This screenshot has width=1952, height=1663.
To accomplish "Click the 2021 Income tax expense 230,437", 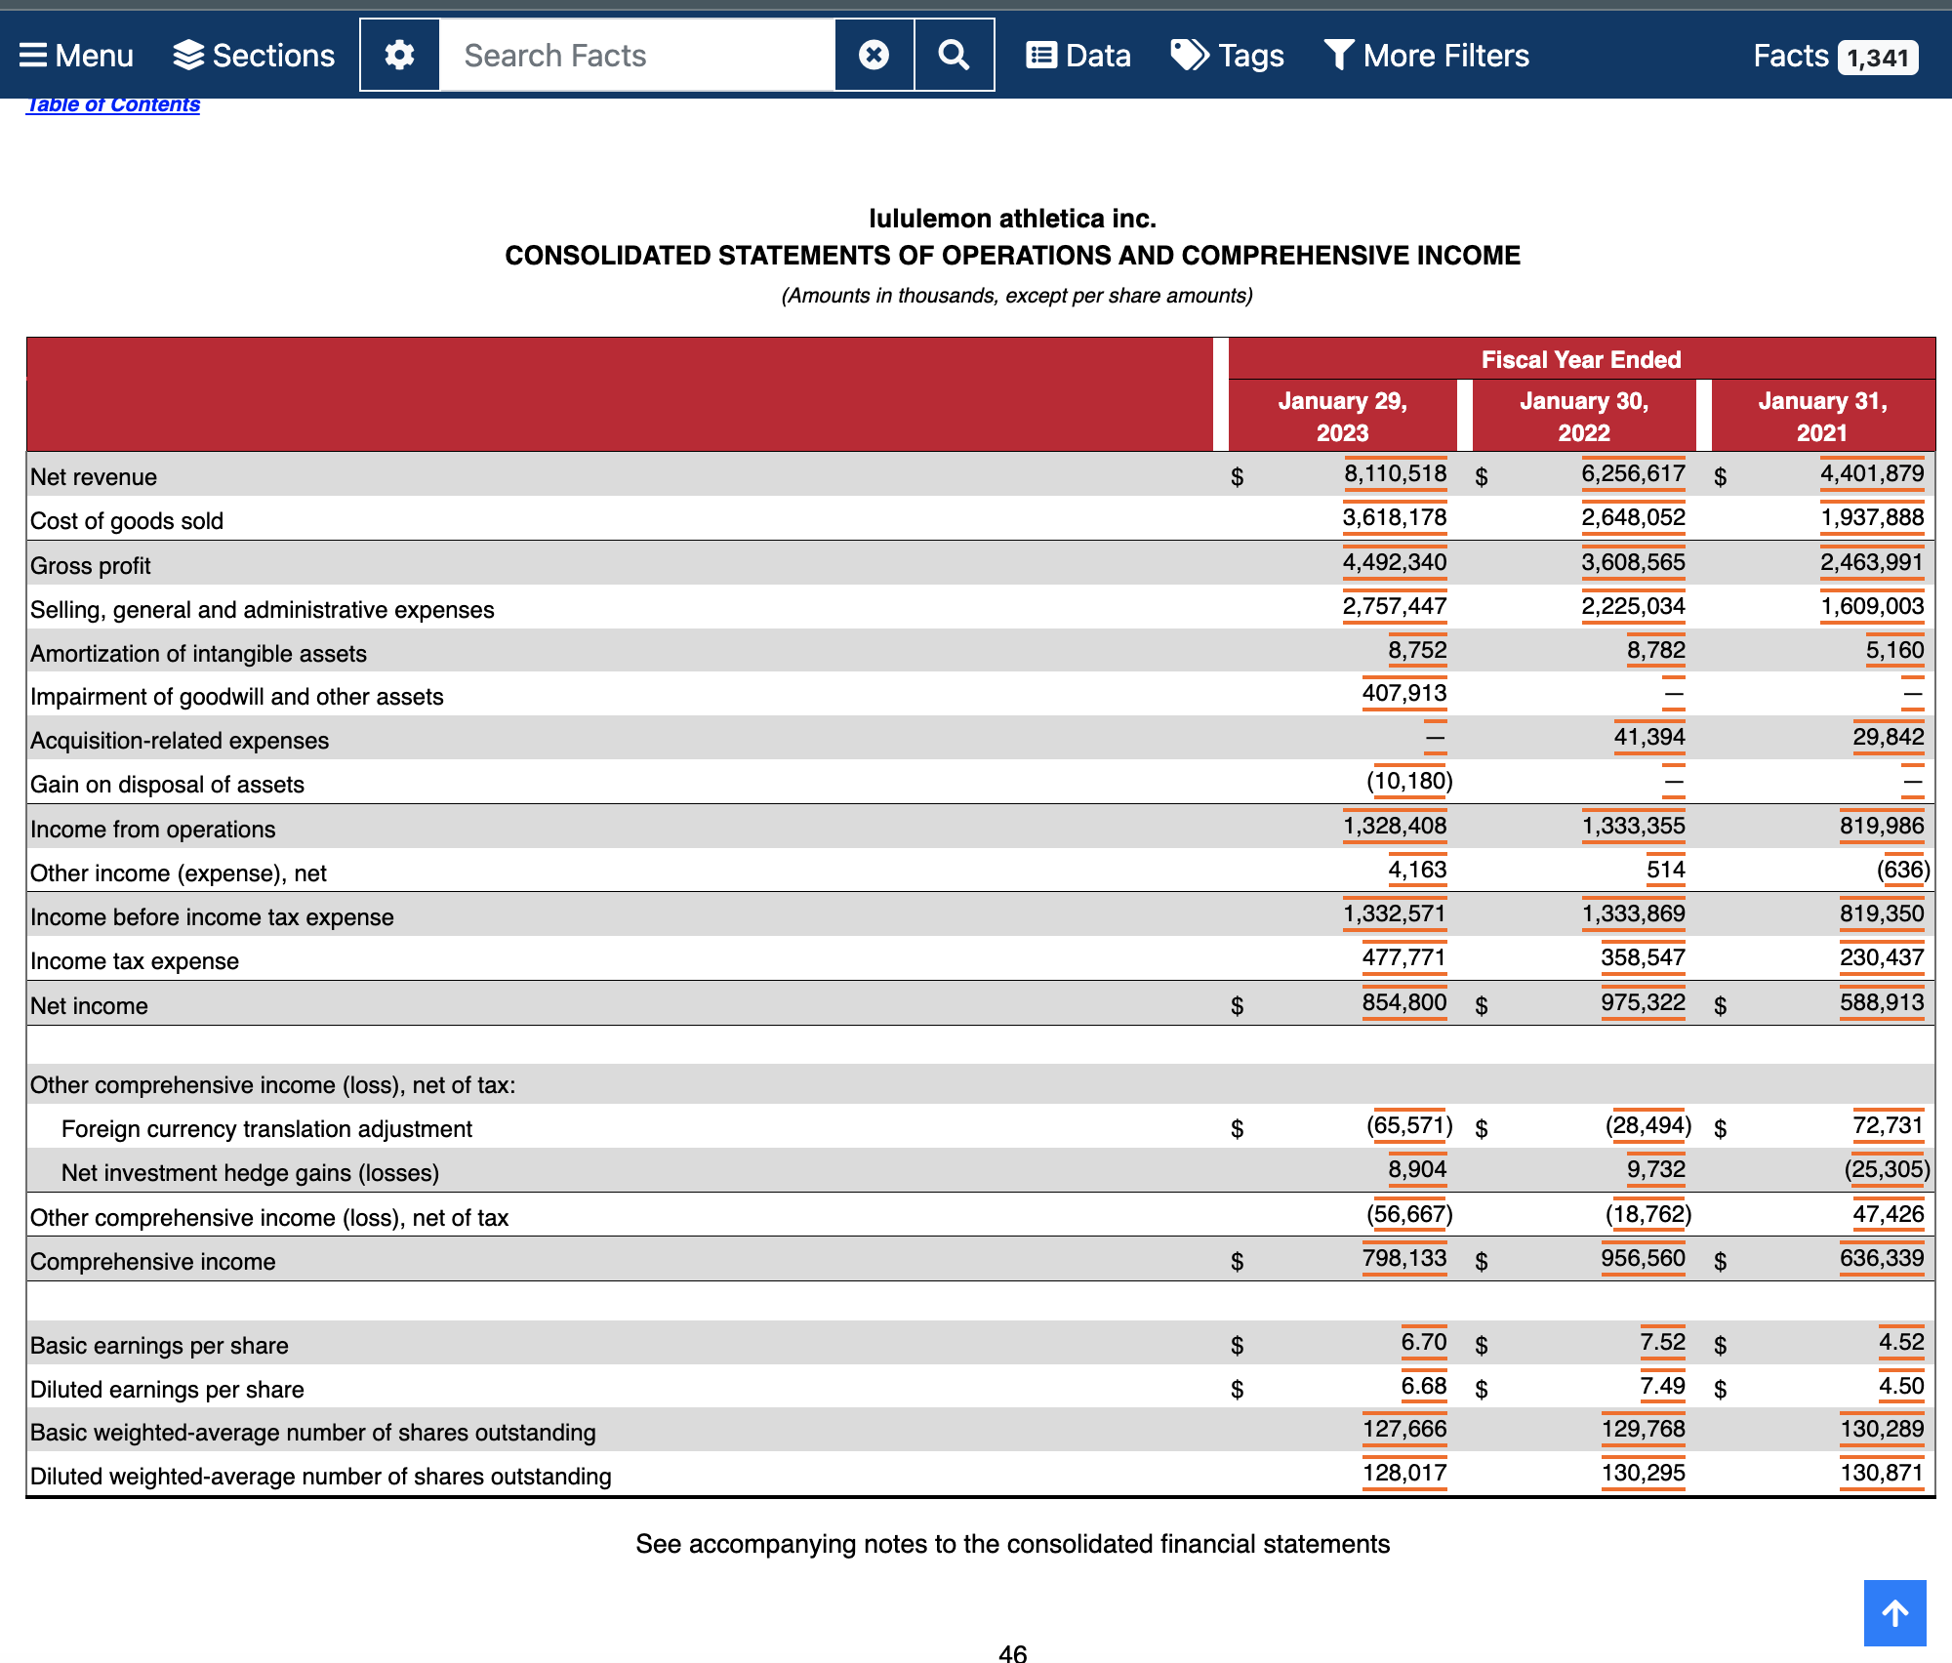I will click(x=1881, y=958).
